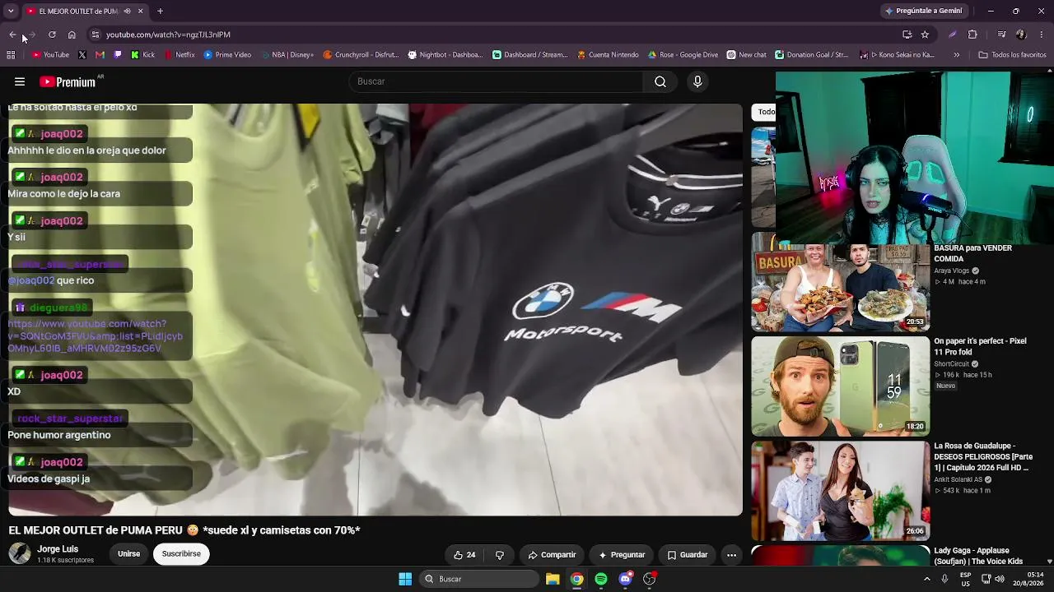Open the X bookmark

coord(82,55)
